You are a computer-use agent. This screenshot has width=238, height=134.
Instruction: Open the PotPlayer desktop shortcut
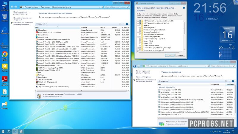pos(4,68)
